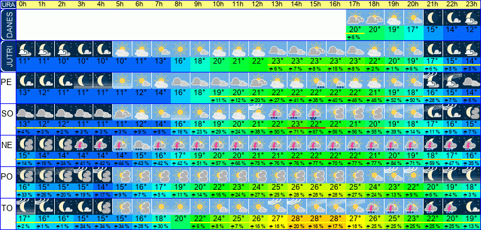481x230 pixels.
Task: Click the PO 4h windy moon icon
Action: click(103, 175)
